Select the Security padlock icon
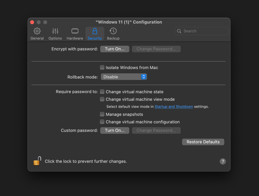The height and width of the screenshot is (196, 259). coord(95,31)
